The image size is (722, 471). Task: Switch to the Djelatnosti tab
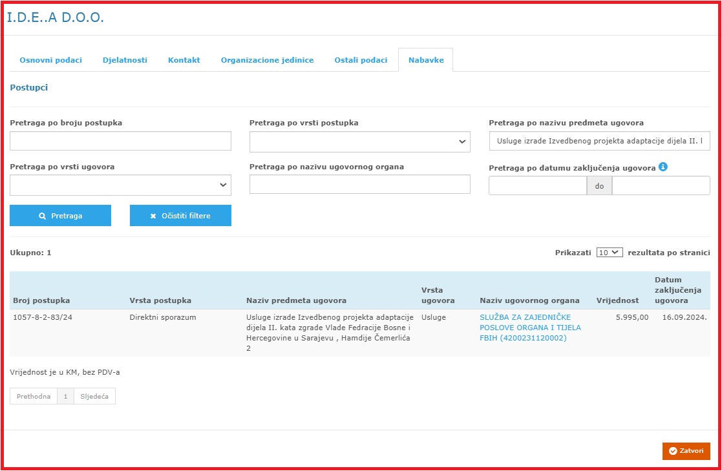125,60
